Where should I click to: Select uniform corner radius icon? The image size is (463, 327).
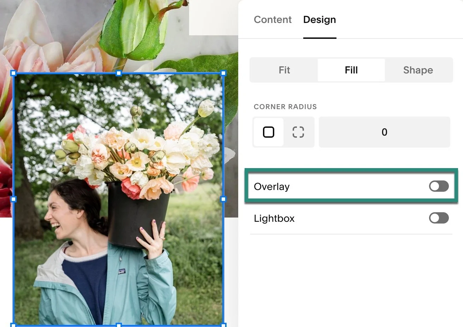[269, 132]
